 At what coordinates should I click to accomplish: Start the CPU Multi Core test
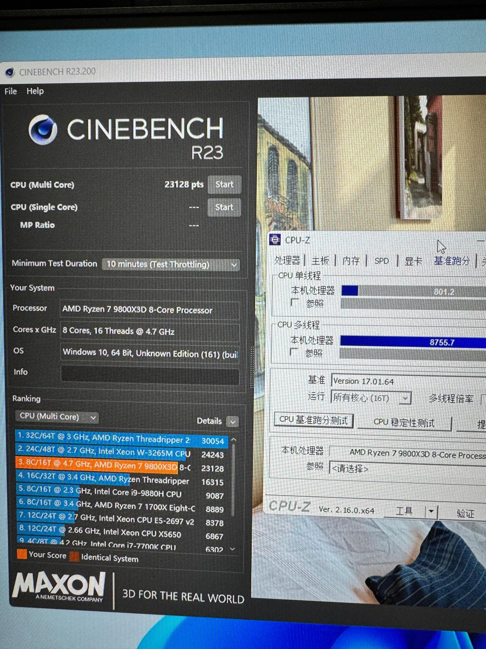(x=224, y=184)
